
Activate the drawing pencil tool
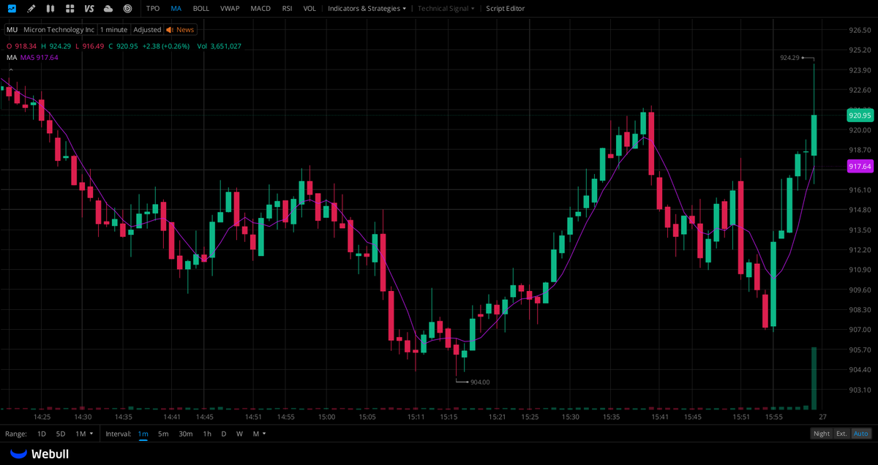(31, 8)
